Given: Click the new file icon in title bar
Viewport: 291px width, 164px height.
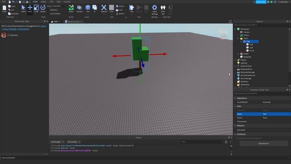Looking at the screenshot, I should point(10,2).
